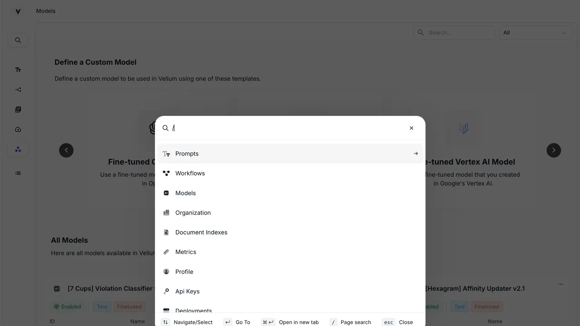580x326 pixels.
Task: Click the Vellum logo in the sidebar
Action: point(18,11)
